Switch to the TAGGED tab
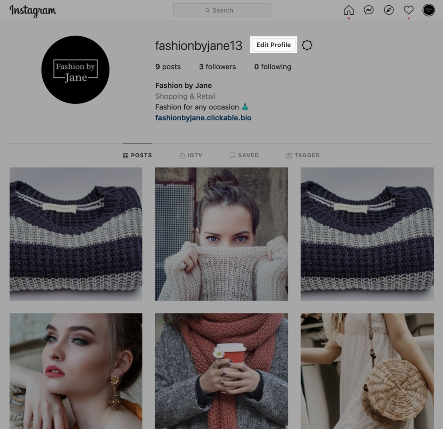Image resolution: width=443 pixels, height=429 pixels. point(303,155)
